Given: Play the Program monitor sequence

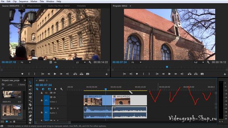Looking at the screenshot, I should point(170,74).
